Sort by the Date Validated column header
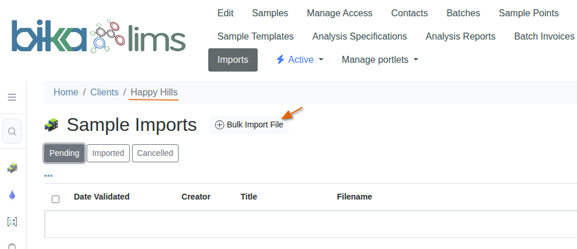The height and width of the screenshot is (249, 577). click(102, 197)
